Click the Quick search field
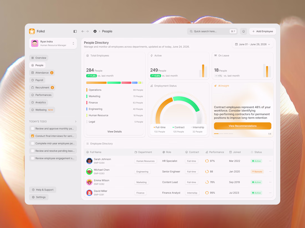The image size is (305, 228). [x=212, y=31]
